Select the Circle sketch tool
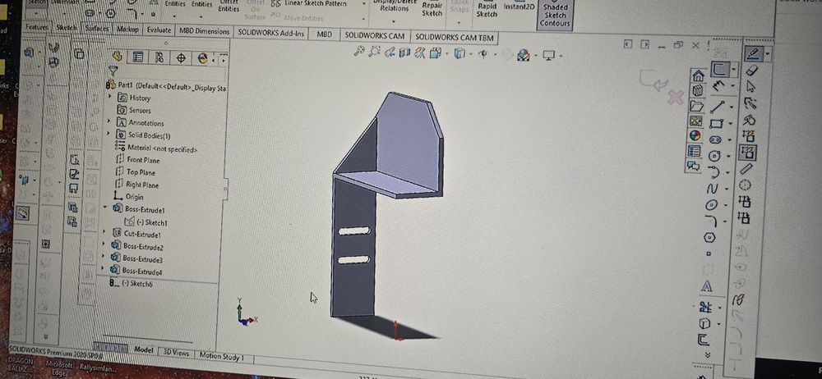This screenshot has height=379, width=822. (714, 156)
